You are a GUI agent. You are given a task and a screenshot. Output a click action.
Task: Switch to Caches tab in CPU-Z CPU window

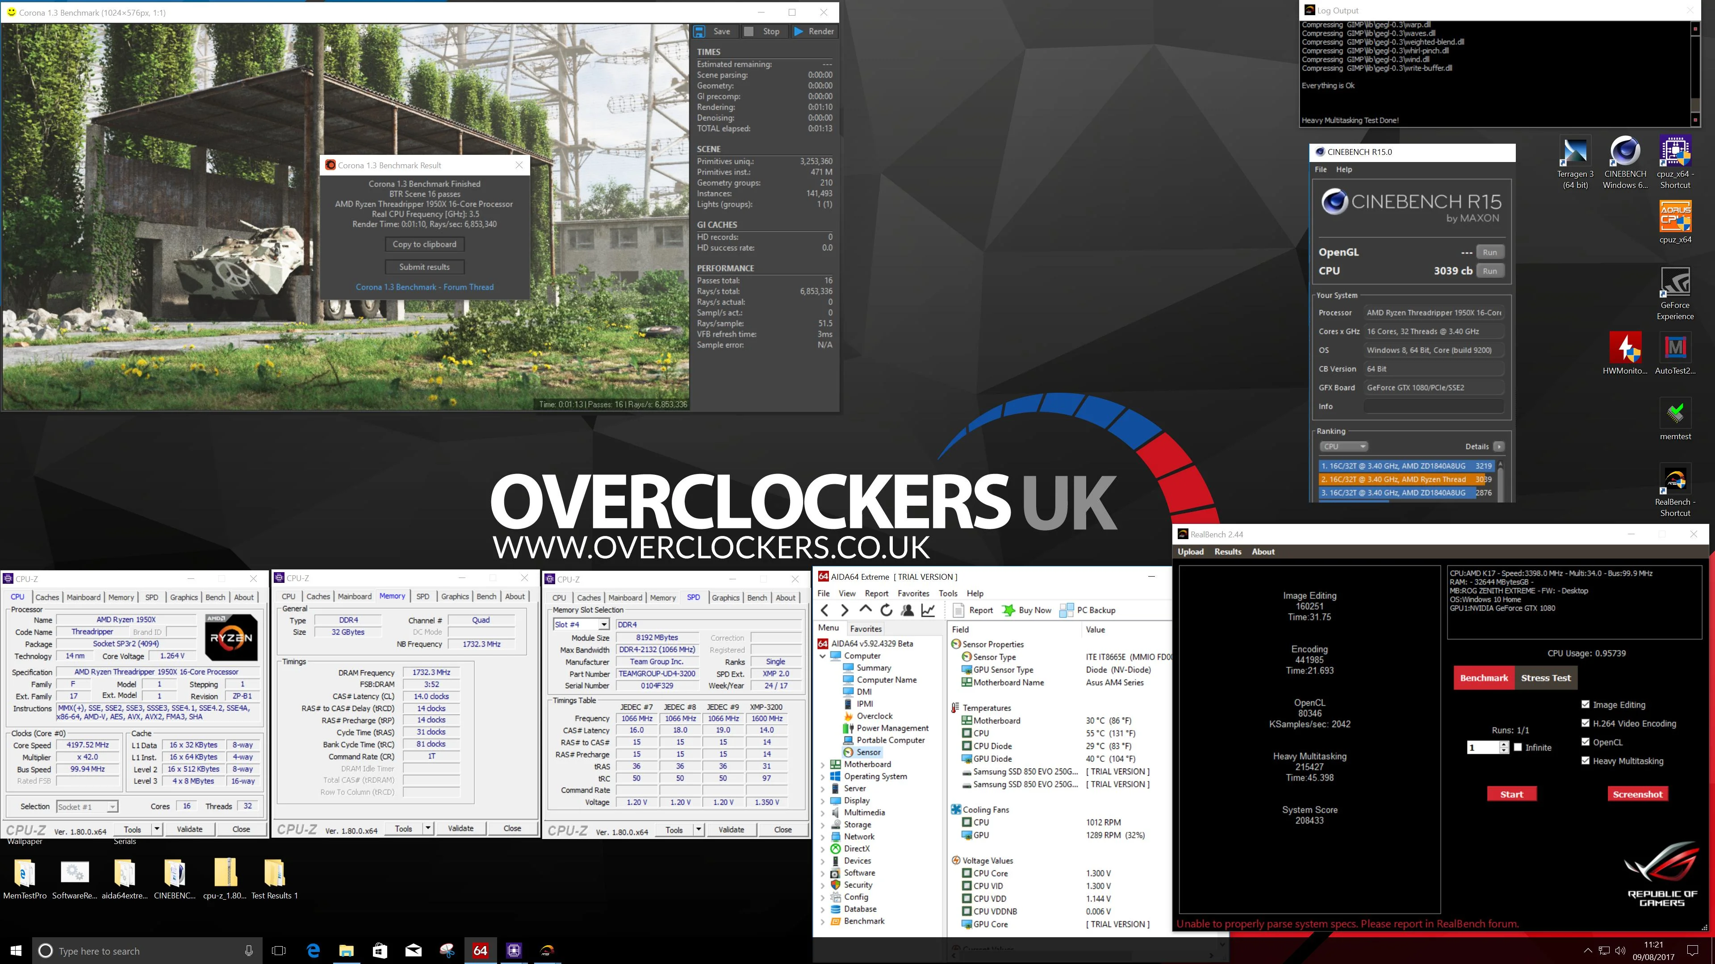click(x=47, y=598)
